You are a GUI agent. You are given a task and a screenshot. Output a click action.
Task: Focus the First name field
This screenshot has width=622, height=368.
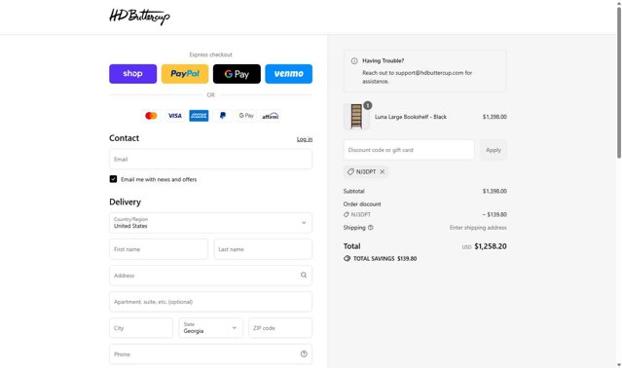[159, 249]
